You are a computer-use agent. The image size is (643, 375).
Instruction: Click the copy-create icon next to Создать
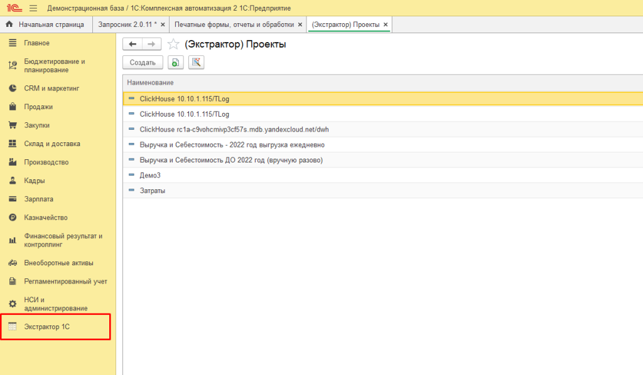pos(176,62)
